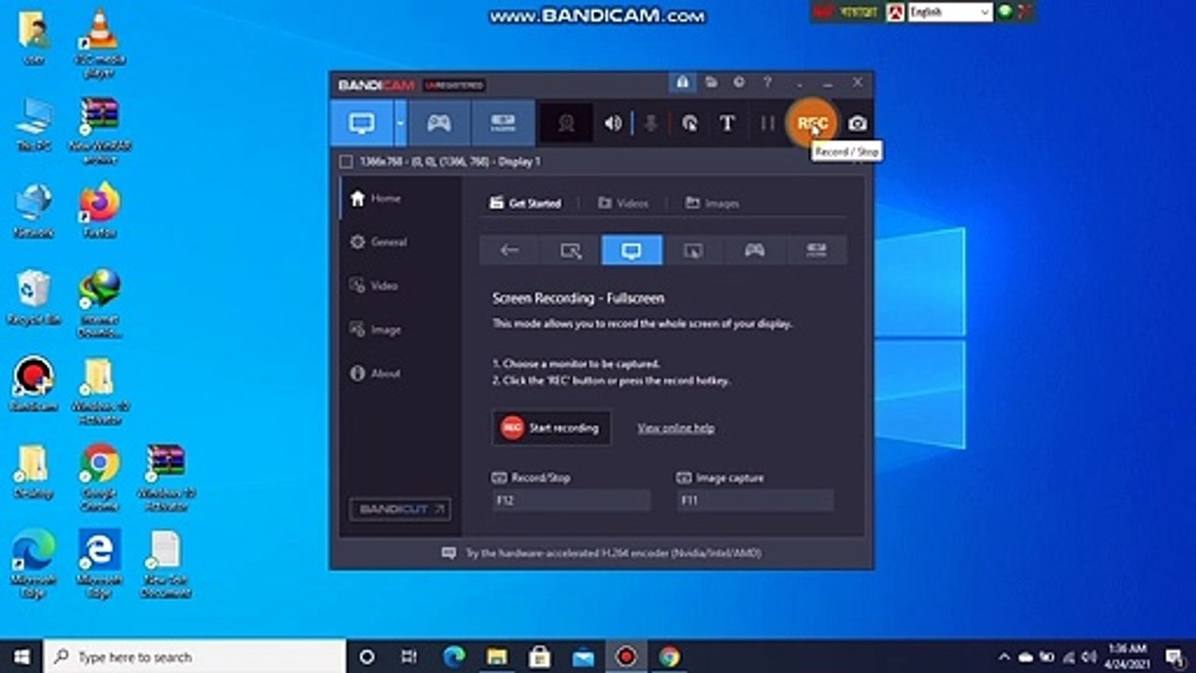1196x673 pixels.
Task: Open Task View on the taskbar
Action: click(x=408, y=656)
